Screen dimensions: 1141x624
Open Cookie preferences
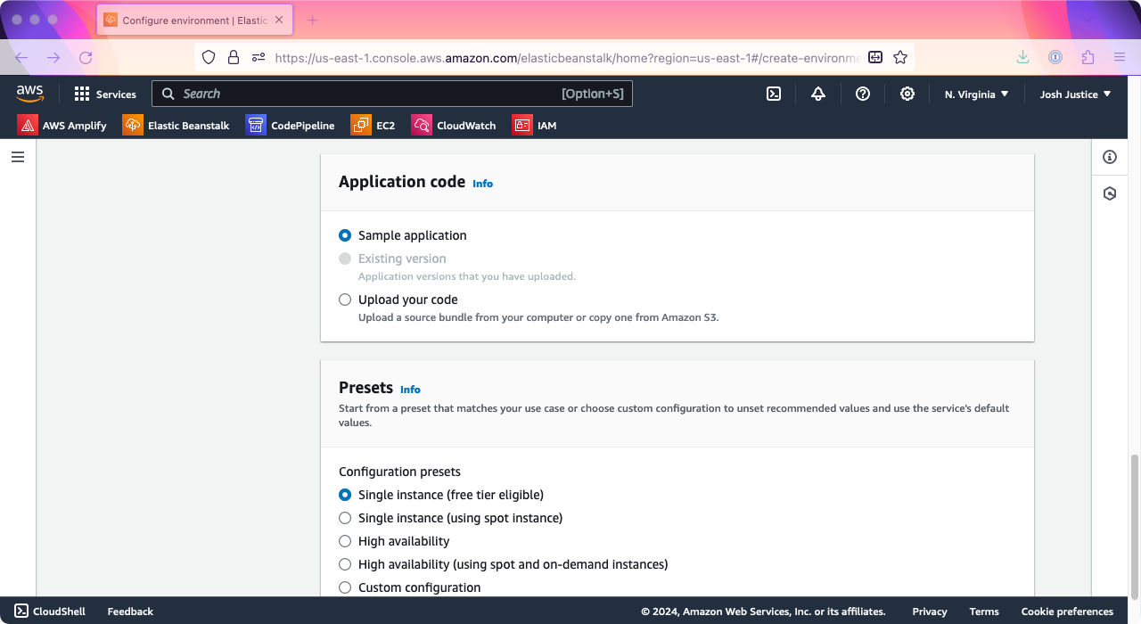click(1067, 612)
